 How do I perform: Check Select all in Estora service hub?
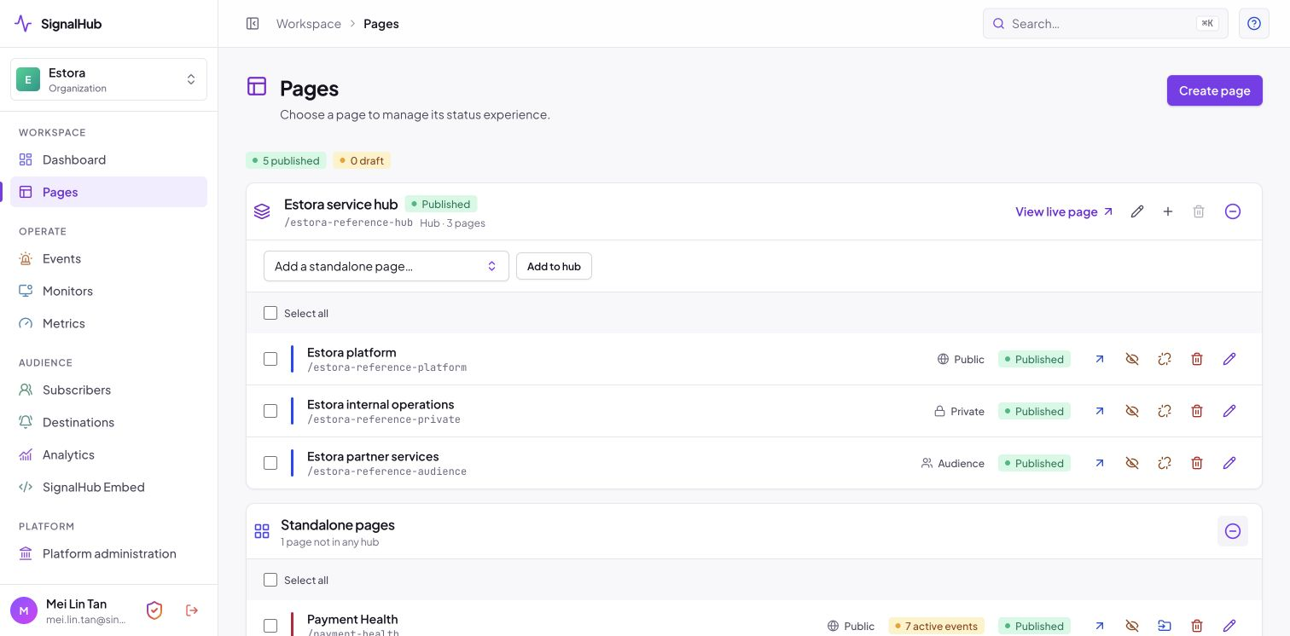270,313
